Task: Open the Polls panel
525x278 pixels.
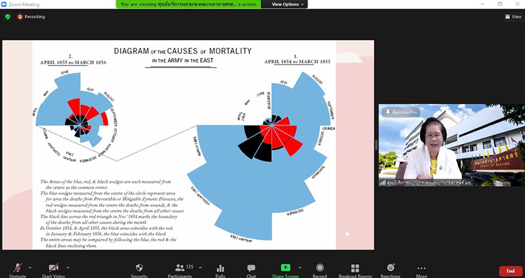Action: (220, 270)
